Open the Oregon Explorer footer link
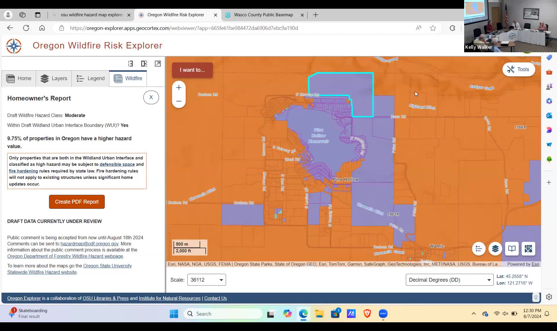Image resolution: width=557 pixels, height=331 pixels. pos(24,298)
